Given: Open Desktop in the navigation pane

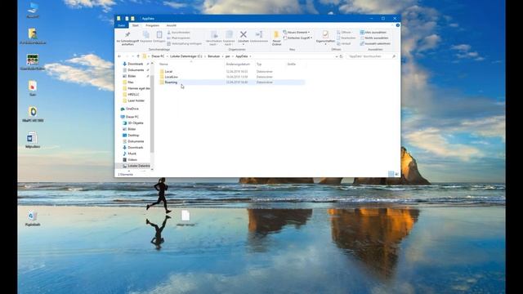Looking at the screenshot, I should 131,136.
